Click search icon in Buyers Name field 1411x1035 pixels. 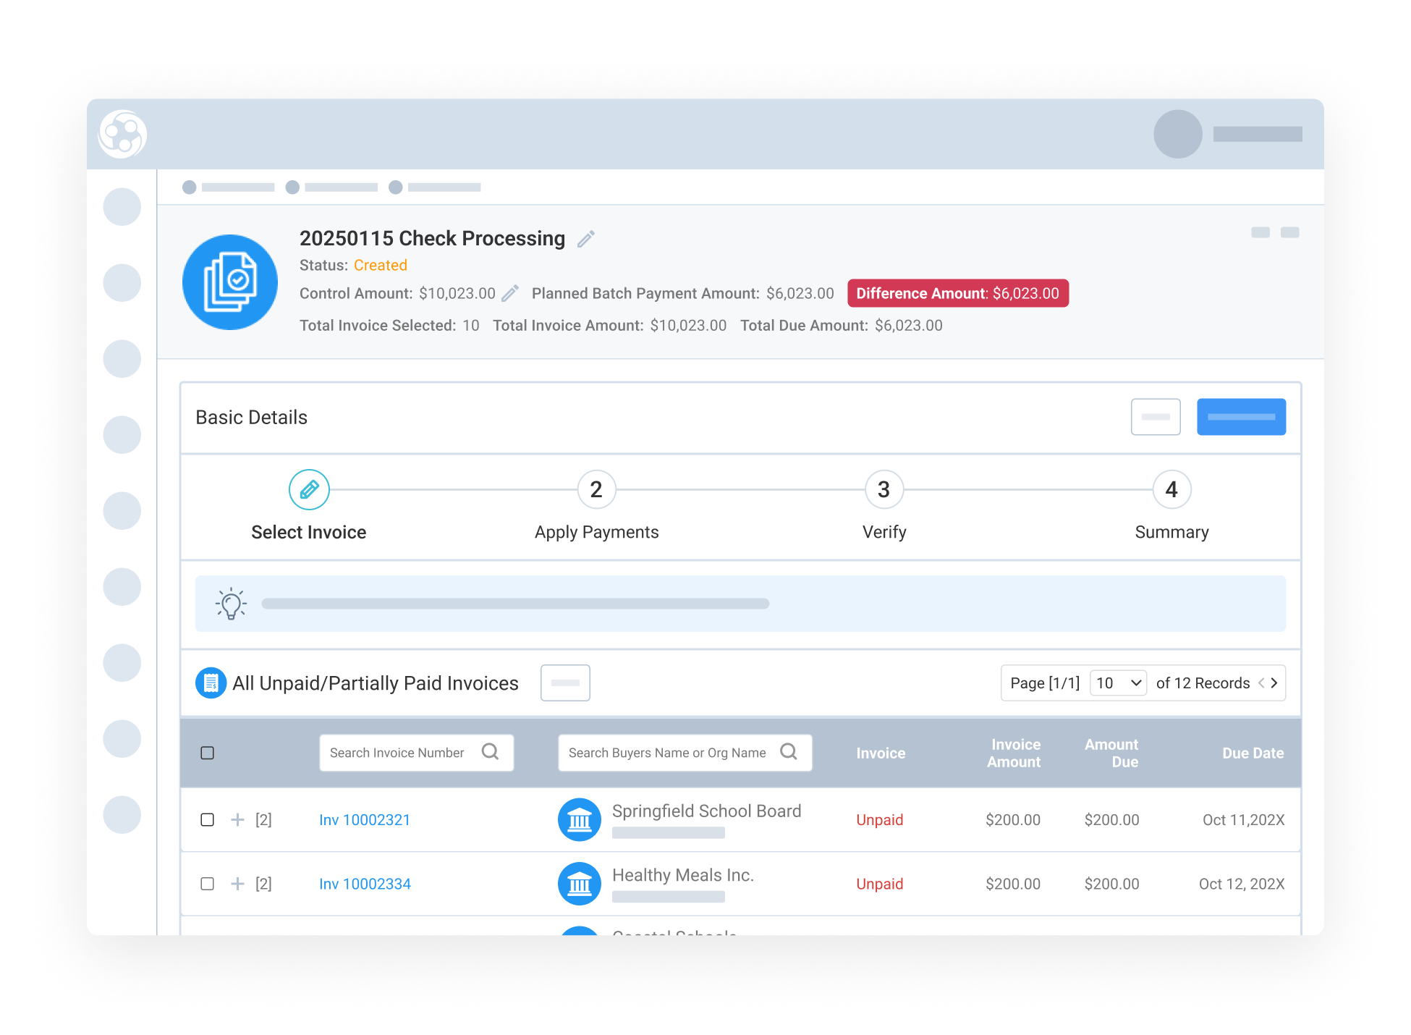(789, 752)
